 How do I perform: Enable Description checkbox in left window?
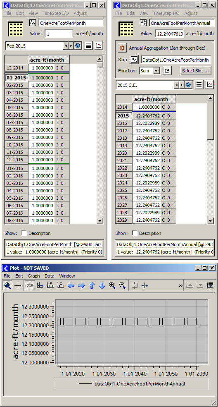pos(24,233)
